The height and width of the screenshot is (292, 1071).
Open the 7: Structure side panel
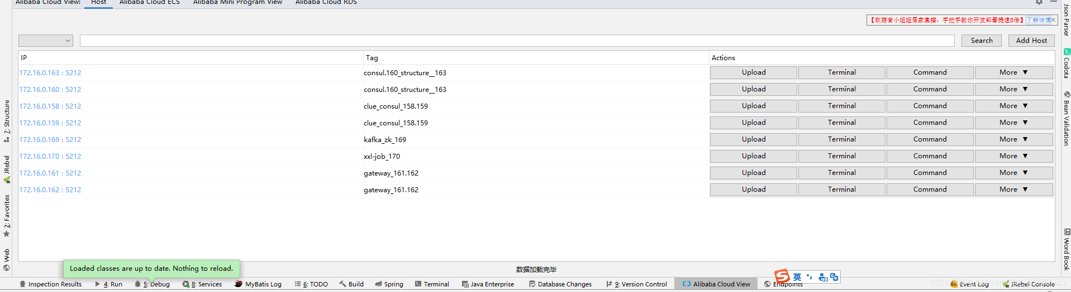click(7, 121)
